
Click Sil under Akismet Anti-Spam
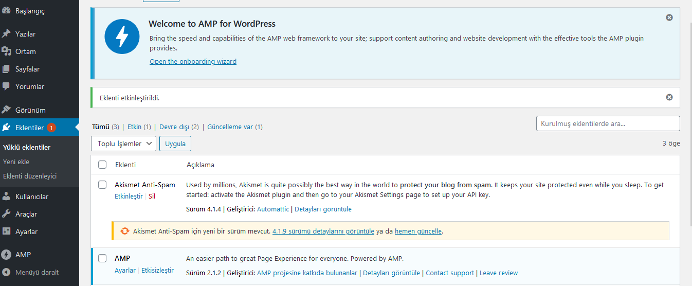152,196
